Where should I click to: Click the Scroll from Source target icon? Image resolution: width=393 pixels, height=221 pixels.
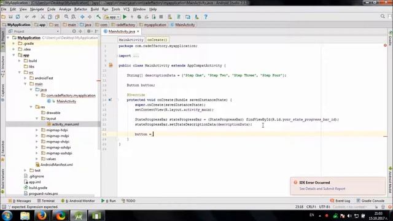coord(74,31)
